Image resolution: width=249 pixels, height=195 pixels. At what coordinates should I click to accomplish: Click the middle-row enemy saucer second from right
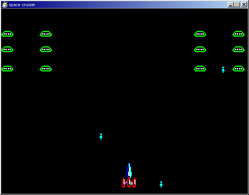(x=200, y=49)
